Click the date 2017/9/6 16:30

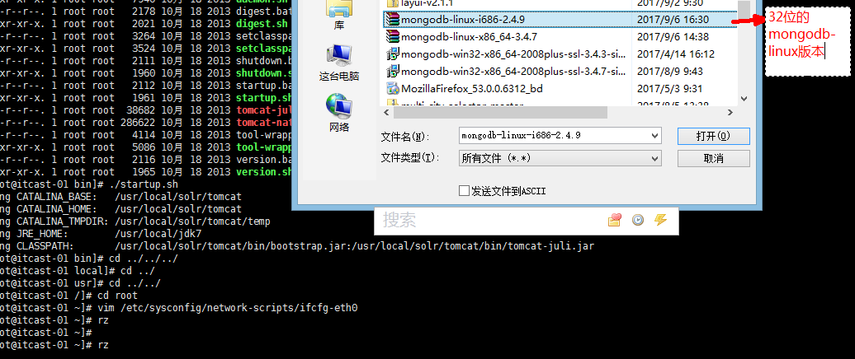673,20
